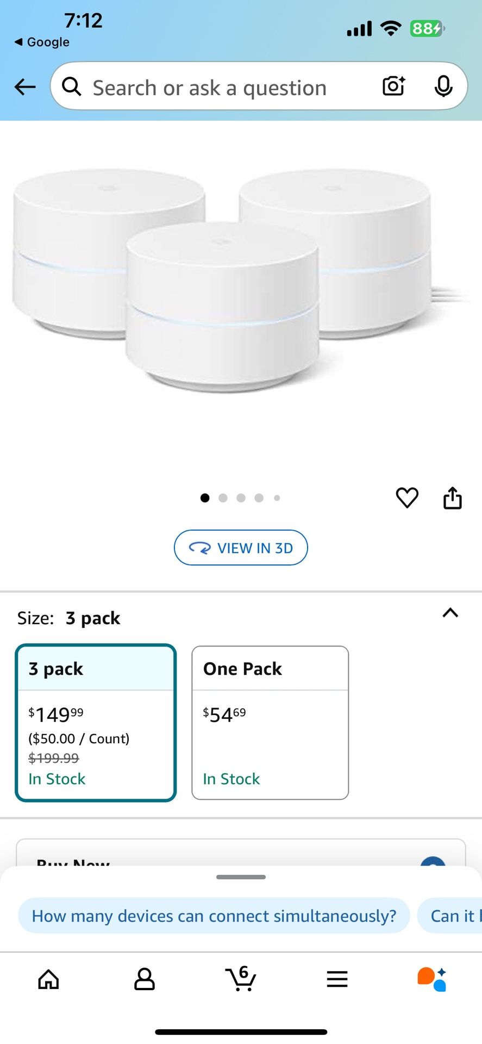Select the 3 pack size option
Viewport: 482px width, 1044px height.
click(x=96, y=723)
